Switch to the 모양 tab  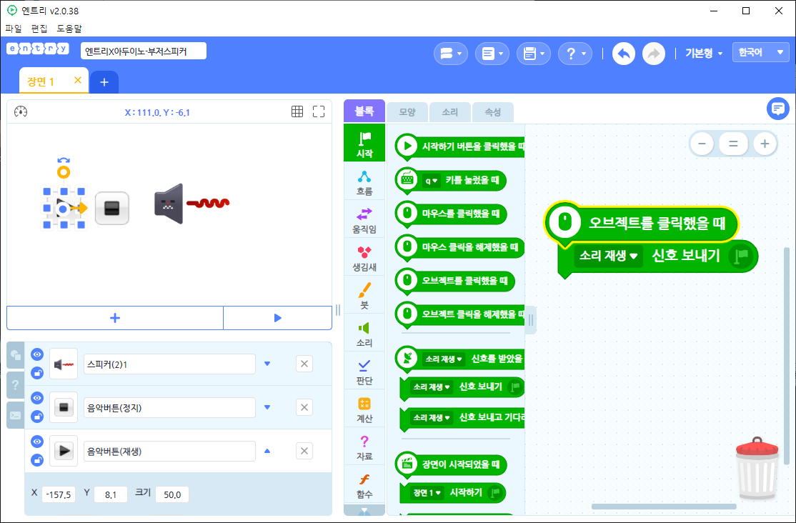click(x=407, y=112)
